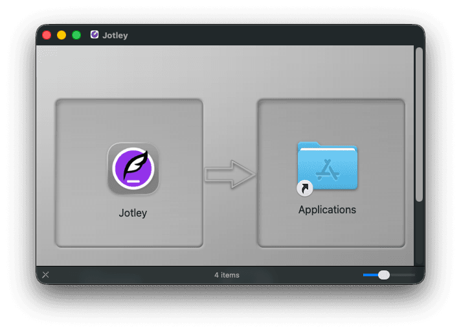Select the Jotley app icon
Screen dimensions: 461x332
point(133,169)
